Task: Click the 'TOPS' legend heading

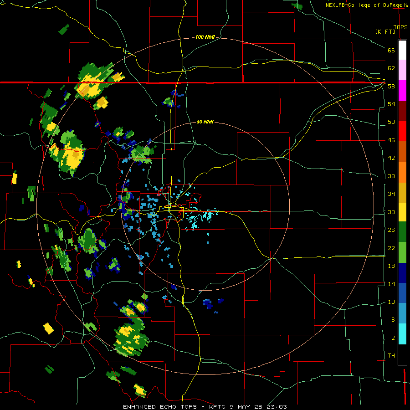Action: (400, 27)
